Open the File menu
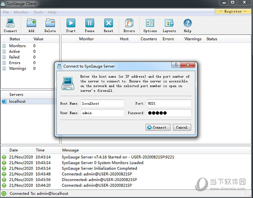253x198 pixels. 6,12
